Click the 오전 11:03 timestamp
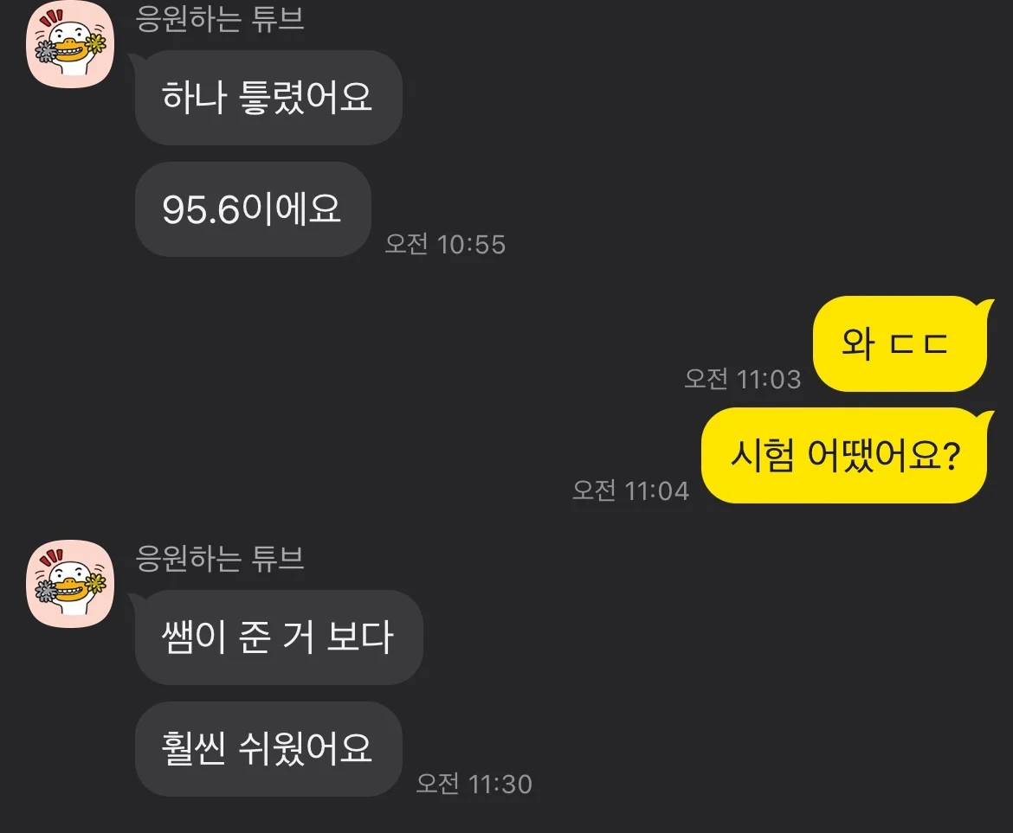 [742, 379]
